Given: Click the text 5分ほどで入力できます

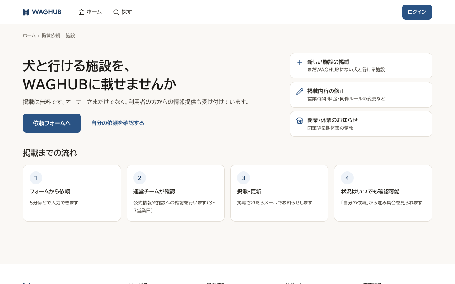Looking at the screenshot, I should click(x=54, y=203).
